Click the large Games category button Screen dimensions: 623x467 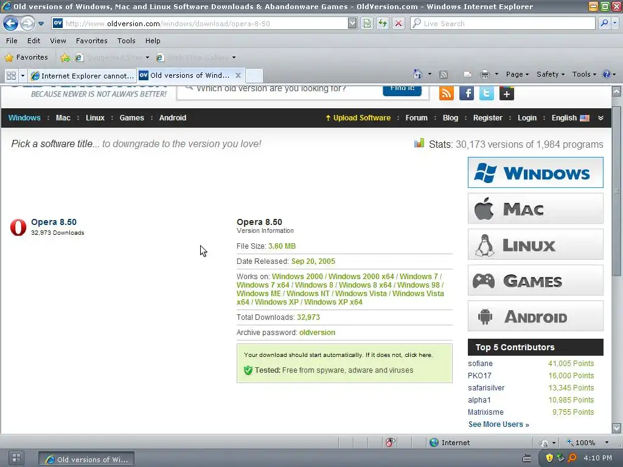tap(535, 280)
